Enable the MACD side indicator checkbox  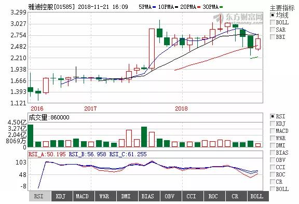click(x=273, y=131)
